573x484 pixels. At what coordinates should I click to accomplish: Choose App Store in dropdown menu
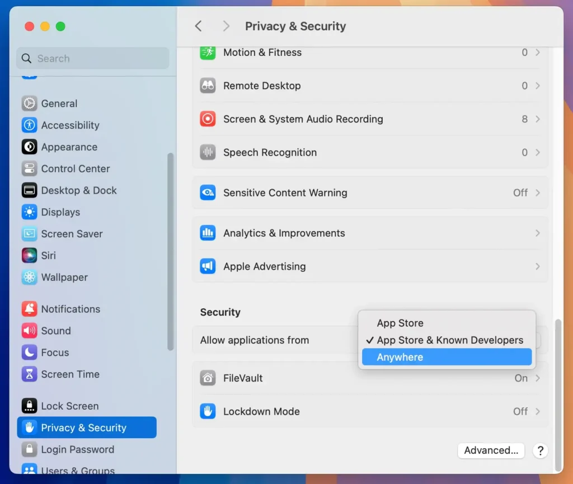click(447, 323)
